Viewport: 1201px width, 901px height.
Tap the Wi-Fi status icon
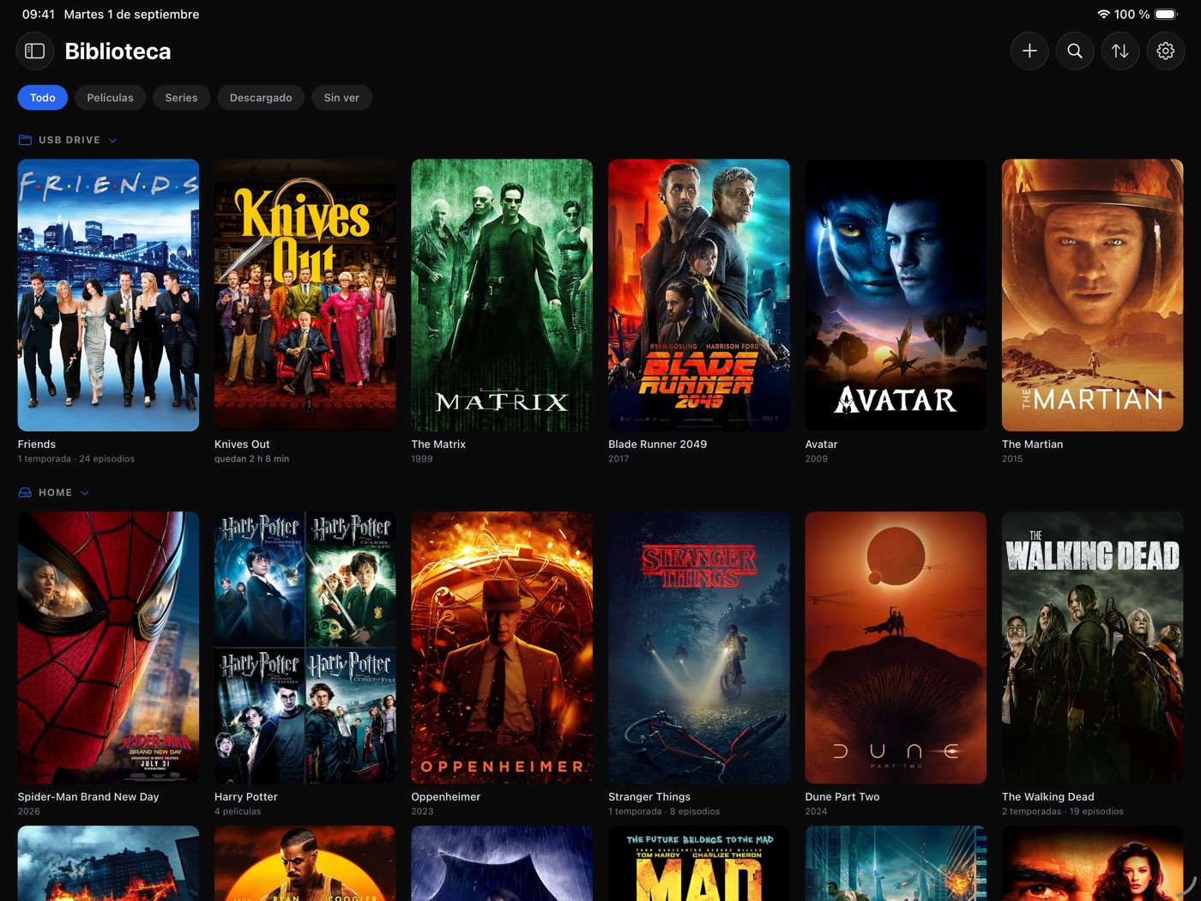pos(1103,15)
